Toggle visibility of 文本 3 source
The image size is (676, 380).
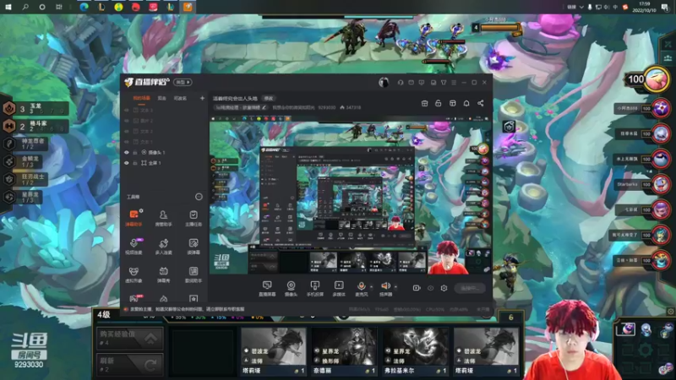point(126,111)
